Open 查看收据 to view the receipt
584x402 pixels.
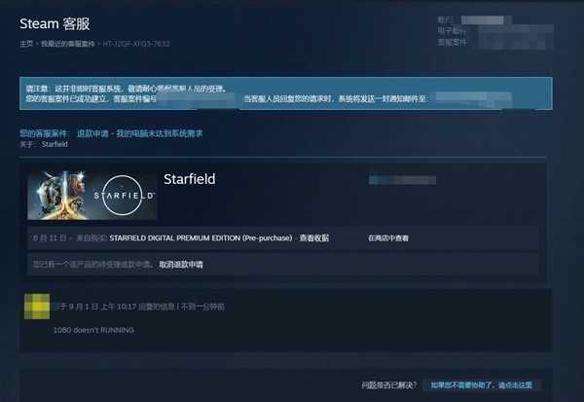(314, 238)
